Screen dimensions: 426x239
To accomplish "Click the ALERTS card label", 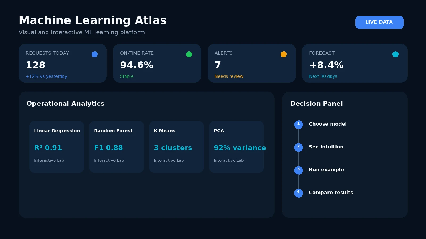I will [223, 53].
